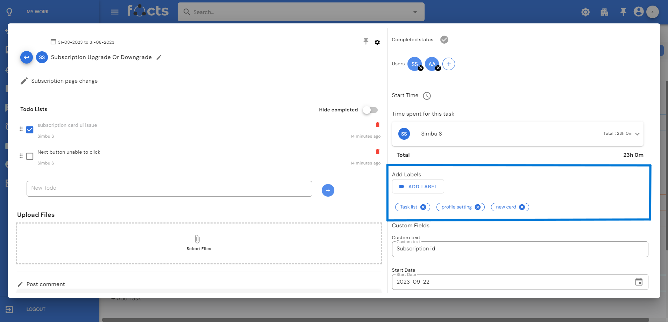Viewport: 668px width, 322px height.
Task: Remove the 'Task list' label
Action: click(x=423, y=207)
